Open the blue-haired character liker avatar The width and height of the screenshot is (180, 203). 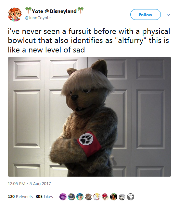click(x=80, y=197)
